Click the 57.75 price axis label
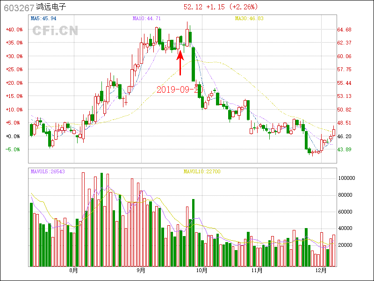Screen dimensions: 374x281 pos(344,69)
